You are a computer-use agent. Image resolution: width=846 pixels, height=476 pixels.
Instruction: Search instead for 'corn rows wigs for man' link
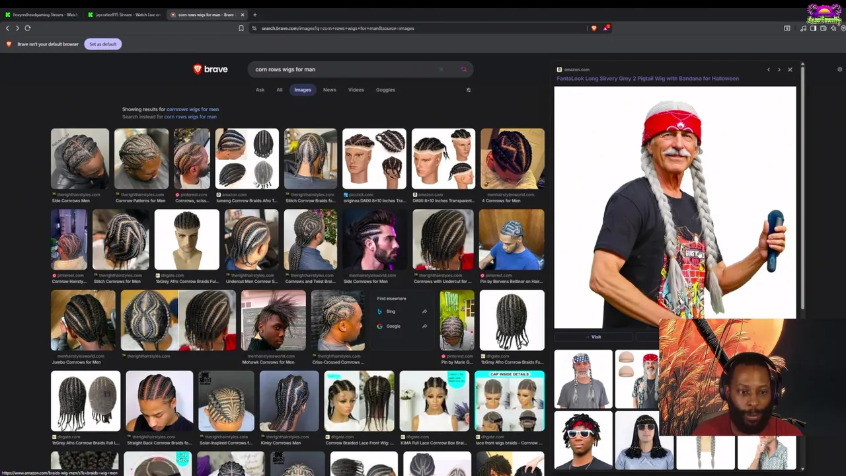(190, 117)
